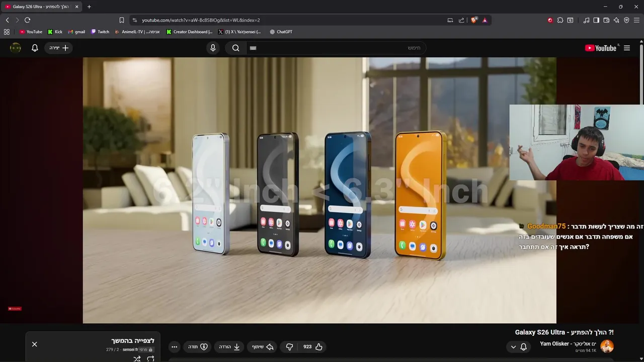The height and width of the screenshot is (362, 644).
Task: Start YouTube voice search microphone
Action: (x=213, y=48)
